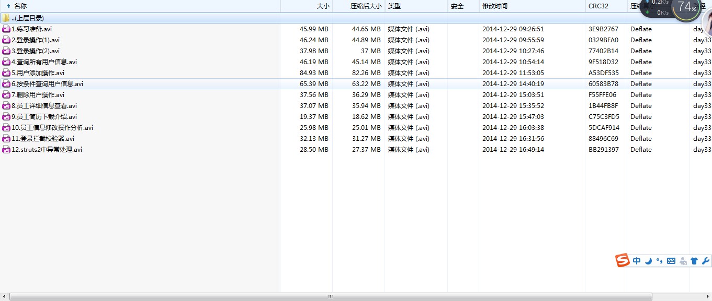
Task: Click the icon beside 9.员工简历下载介绍.avi
Action: tap(6, 117)
